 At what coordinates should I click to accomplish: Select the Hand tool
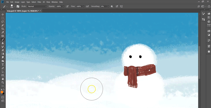[x=3, y=79]
